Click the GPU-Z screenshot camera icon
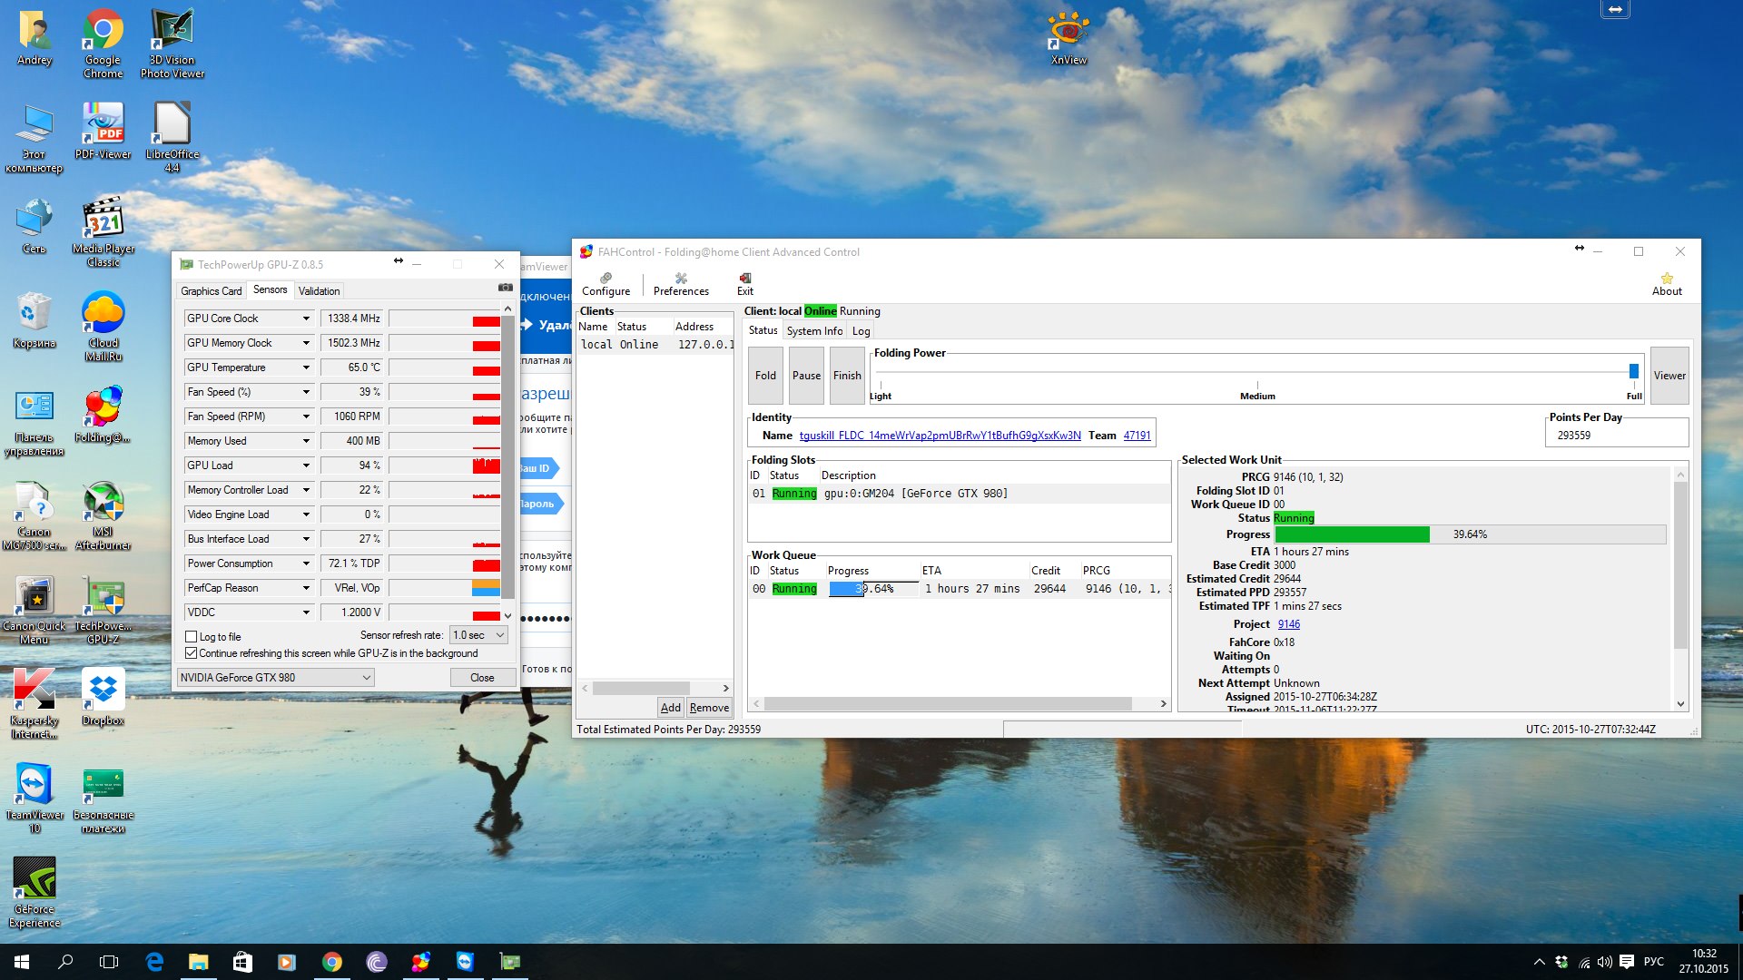The image size is (1743, 980). click(x=506, y=288)
